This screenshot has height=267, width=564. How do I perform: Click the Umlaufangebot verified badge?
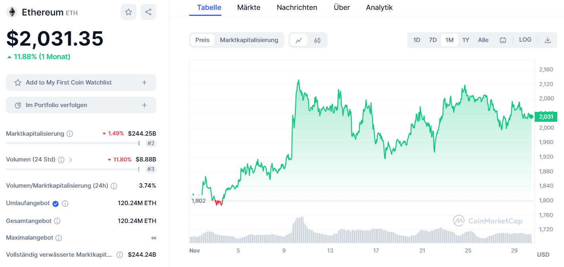tap(56, 204)
